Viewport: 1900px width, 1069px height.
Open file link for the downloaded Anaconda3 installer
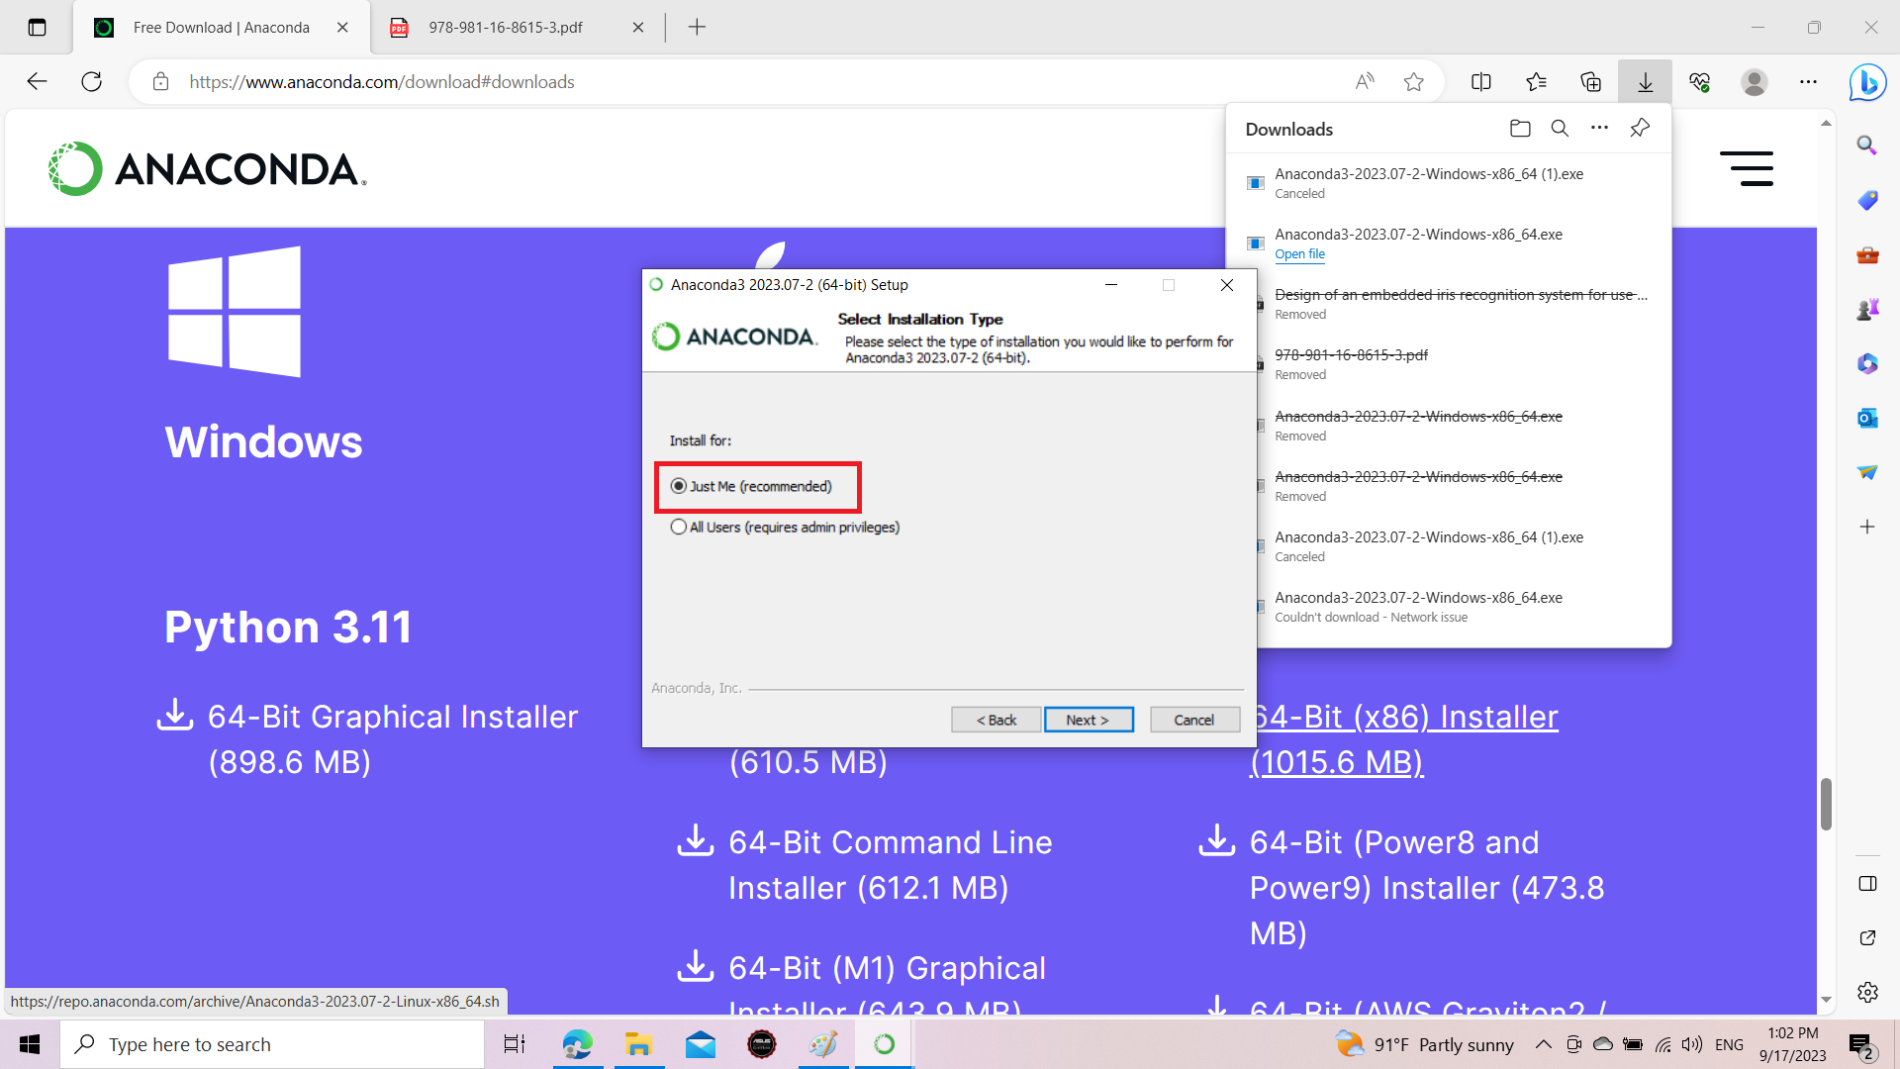[x=1299, y=254]
